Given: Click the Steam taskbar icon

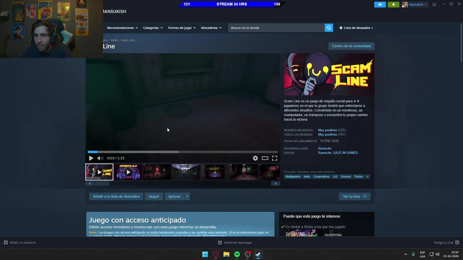Looking at the screenshot, I should [x=258, y=254].
